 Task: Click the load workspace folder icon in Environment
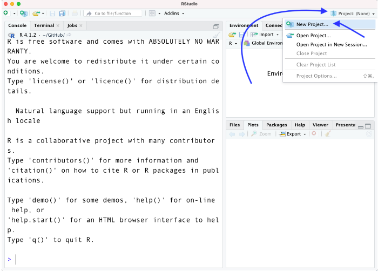(232, 35)
